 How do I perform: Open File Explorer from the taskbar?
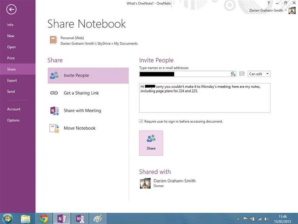click(26, 219)
